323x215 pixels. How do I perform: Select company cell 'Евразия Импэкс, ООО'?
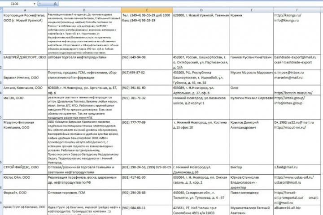coord(25,77)
